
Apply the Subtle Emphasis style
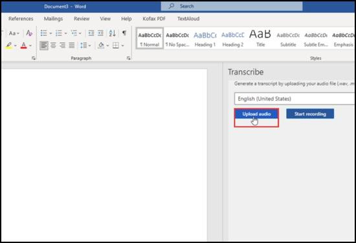click(316, 39)
